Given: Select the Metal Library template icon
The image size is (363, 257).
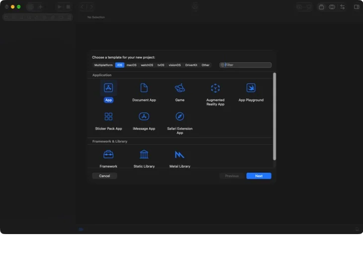Looking at the screenshot, I should 180,154.
